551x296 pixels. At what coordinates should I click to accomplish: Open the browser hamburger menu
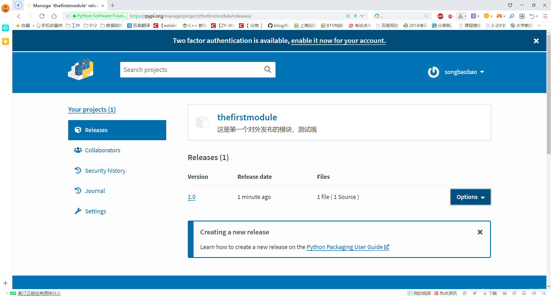545,16
